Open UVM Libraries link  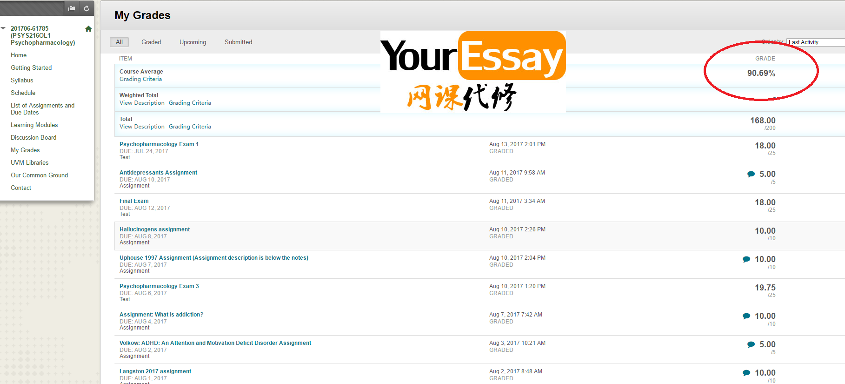(x=29, y=162)
